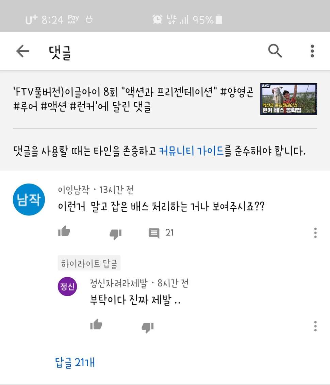This screenshot has width=330, height=385.
Task: Open the purple 정신 profile avatar
Action: 67,286
